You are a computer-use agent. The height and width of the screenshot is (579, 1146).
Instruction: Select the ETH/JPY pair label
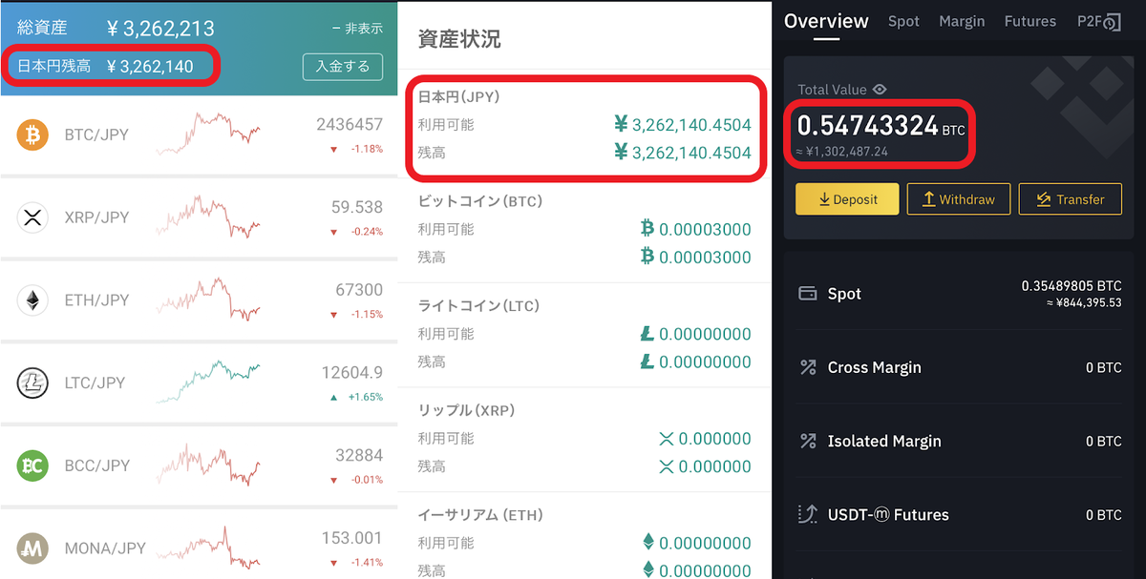pos(96,300)
